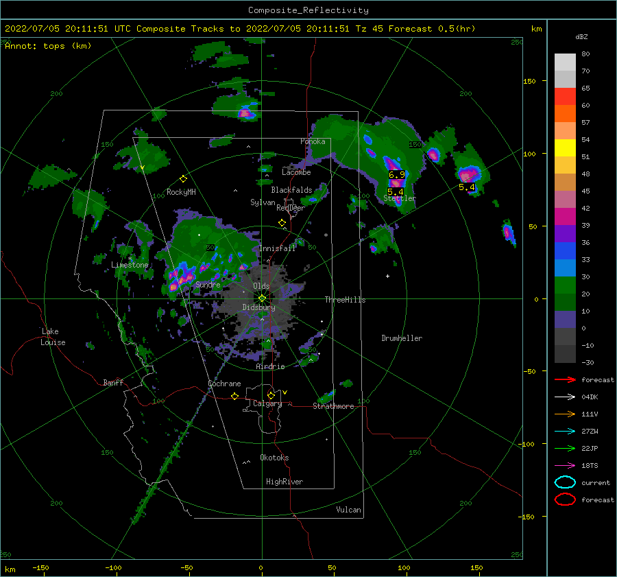Screen dimensions: 617x577
Task: Click the Blackfalds city label
Action: [291, 190]
